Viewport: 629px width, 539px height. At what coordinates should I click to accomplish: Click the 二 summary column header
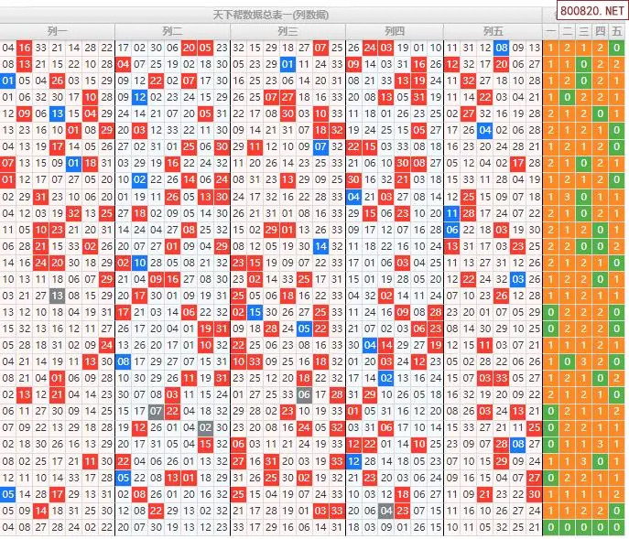click(x=567, y=31)
